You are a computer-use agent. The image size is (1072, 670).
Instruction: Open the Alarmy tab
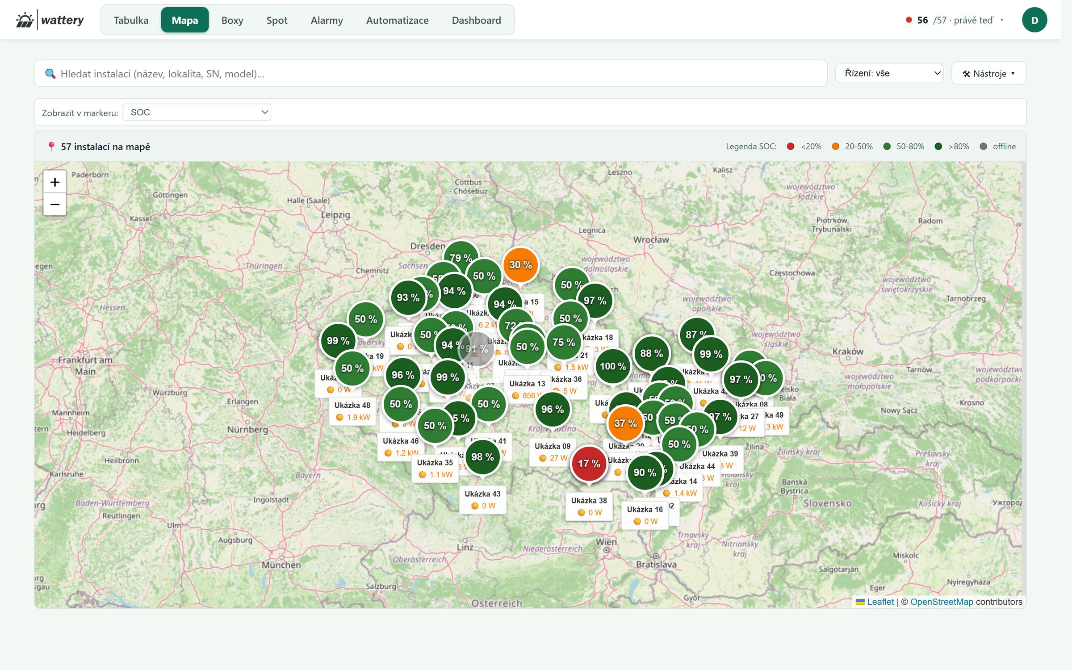coord(327,20)
